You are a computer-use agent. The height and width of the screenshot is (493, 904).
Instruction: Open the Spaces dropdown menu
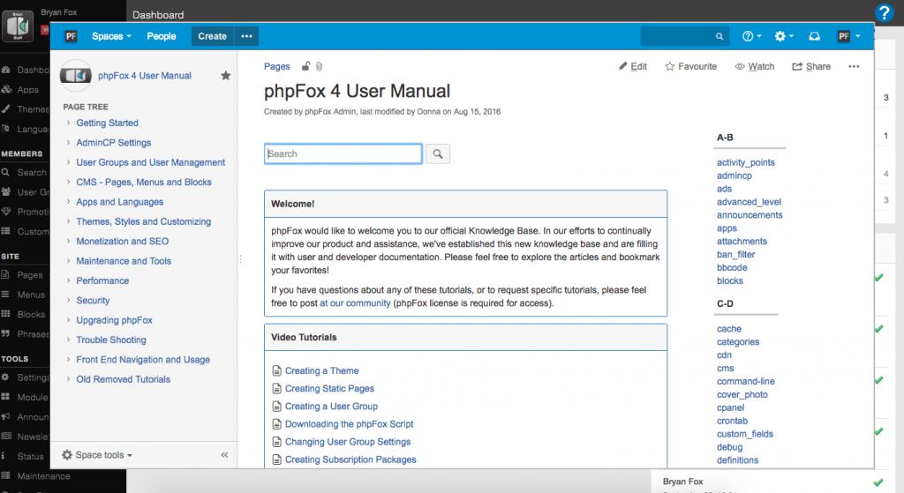coord(111,36)
